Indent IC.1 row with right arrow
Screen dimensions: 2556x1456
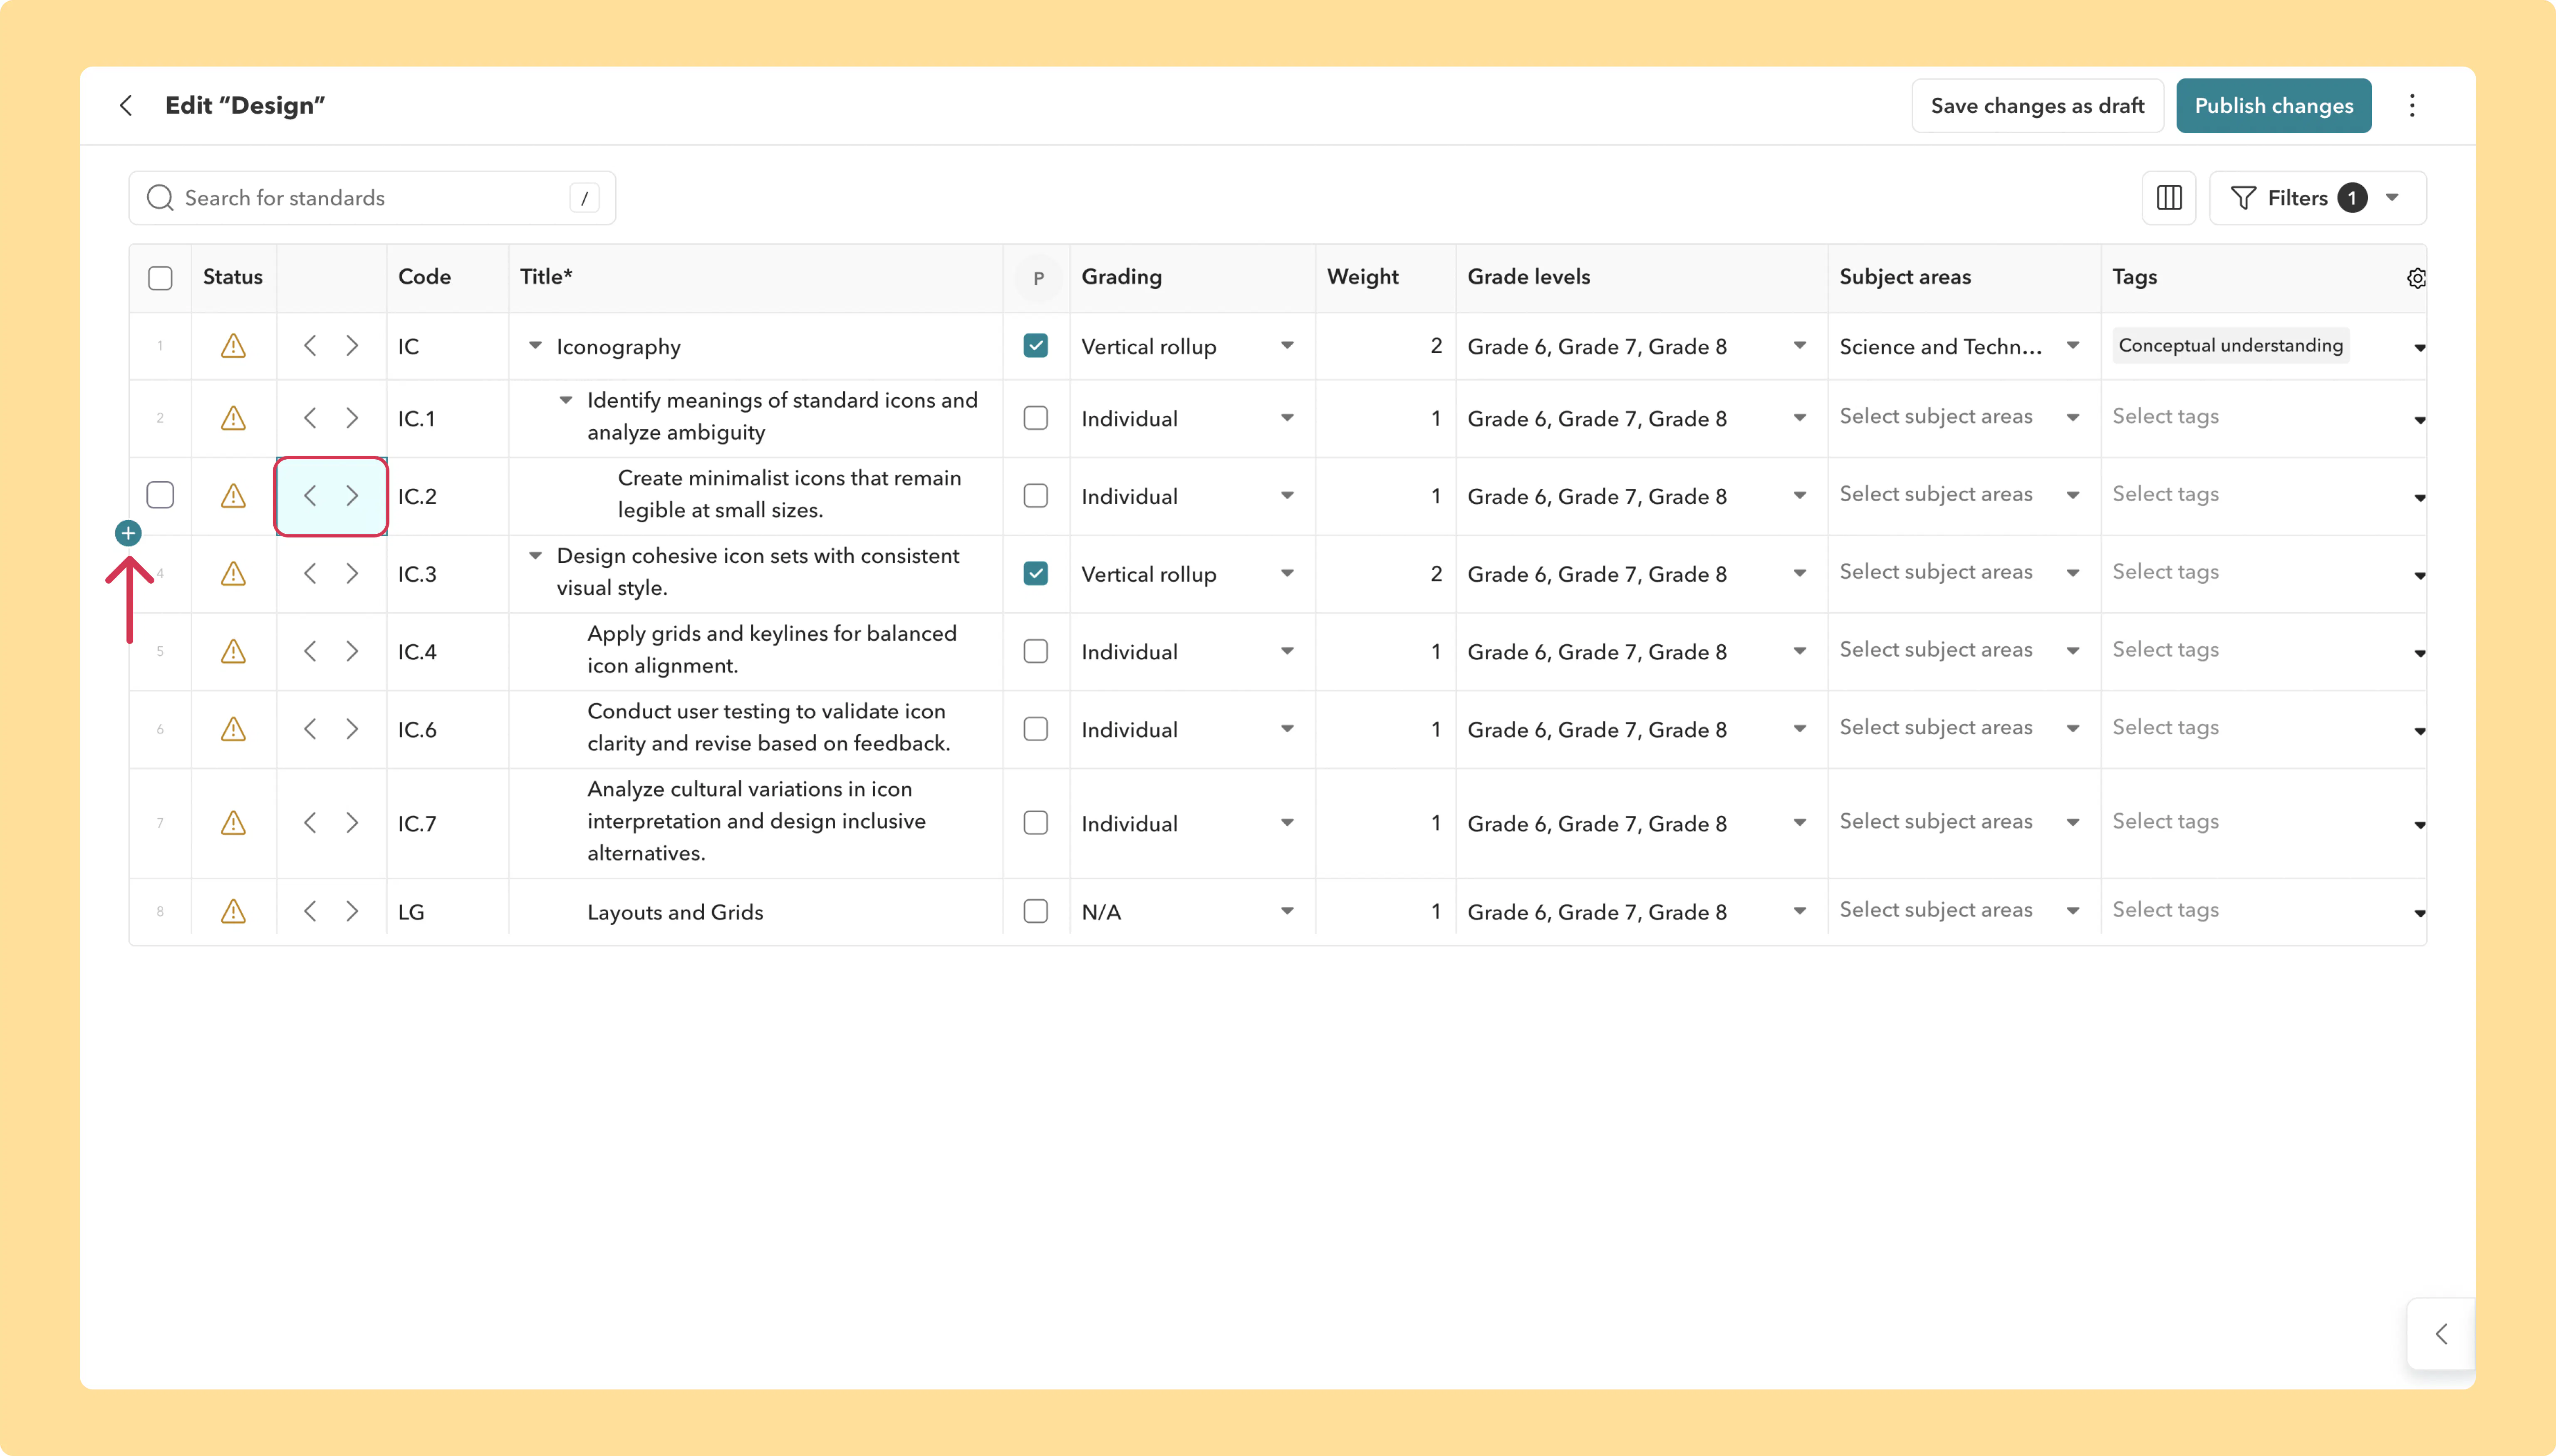352,418
